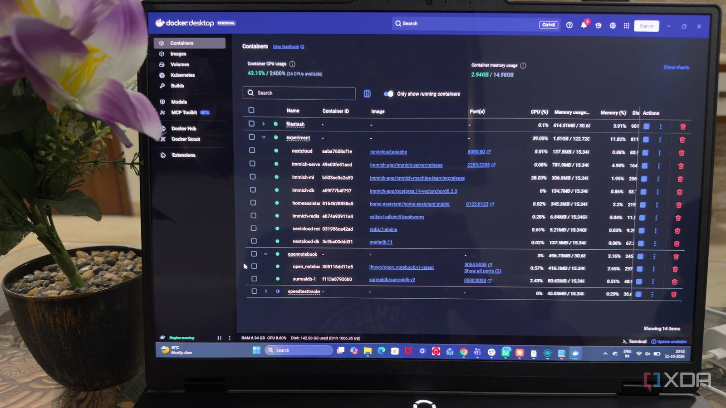This screenshot has height=408, width=726.
Task: Check the homeassistant container checkbox
Action: pos(253,203)
